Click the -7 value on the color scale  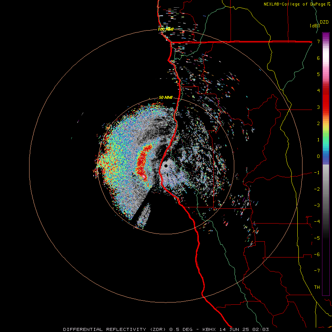tap(317, 271)
